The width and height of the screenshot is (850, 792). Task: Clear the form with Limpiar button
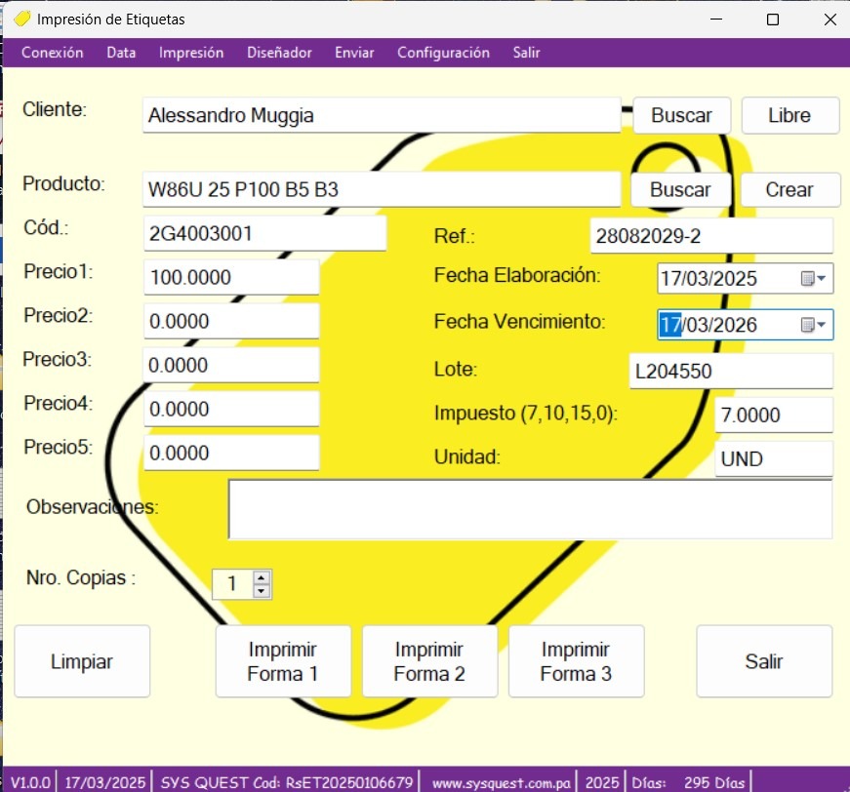(x=82, y=661)
